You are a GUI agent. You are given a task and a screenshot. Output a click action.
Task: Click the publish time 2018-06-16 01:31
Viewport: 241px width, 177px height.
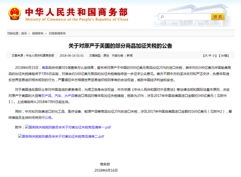click(x=71, y=56)
